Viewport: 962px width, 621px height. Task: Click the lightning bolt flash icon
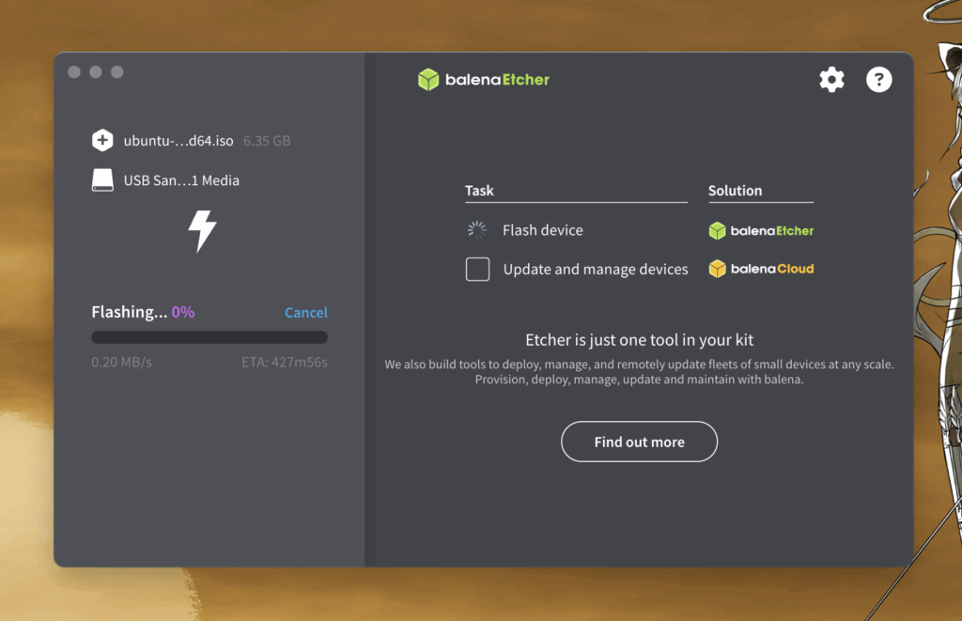(202, 231)
